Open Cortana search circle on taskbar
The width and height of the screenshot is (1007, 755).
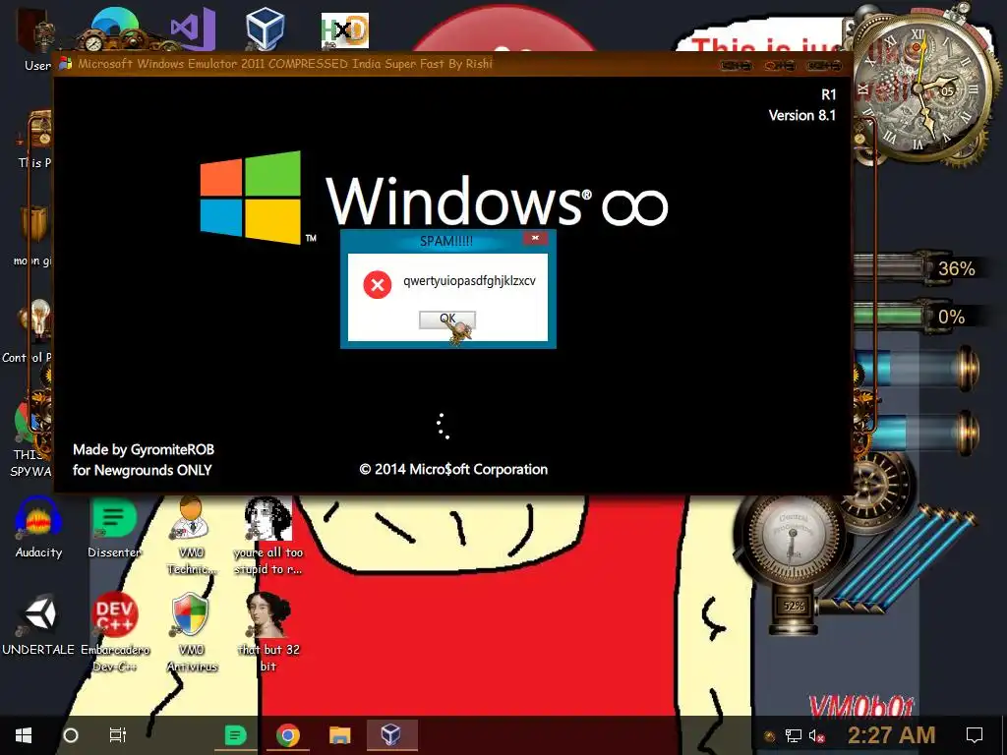(x=71, y=735)
